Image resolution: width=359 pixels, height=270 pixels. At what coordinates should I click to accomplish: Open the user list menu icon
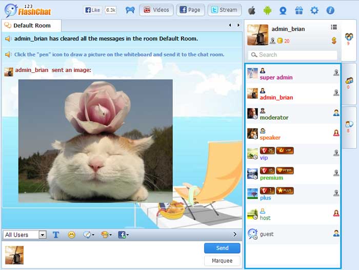[x=334, y=27]
